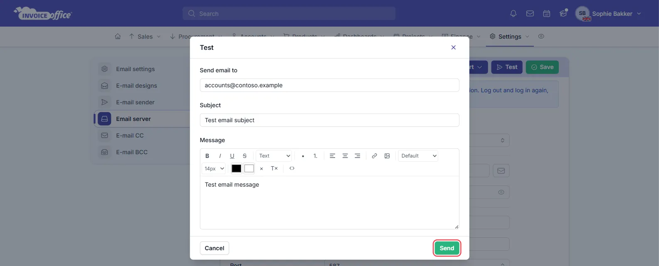Toggle italic formatting in message editor
This screenshot has width=659, height=266.
pos(220,156)
